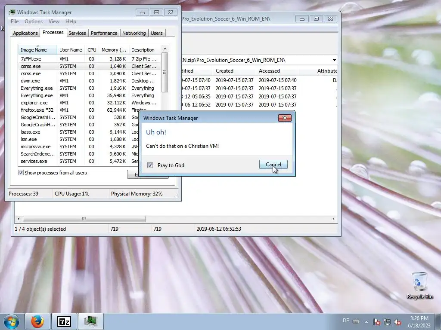The height and width of the screenshot is (330, 441).
Task: Click the process list scroll-up arrow
Action: [x=165, y=49]
